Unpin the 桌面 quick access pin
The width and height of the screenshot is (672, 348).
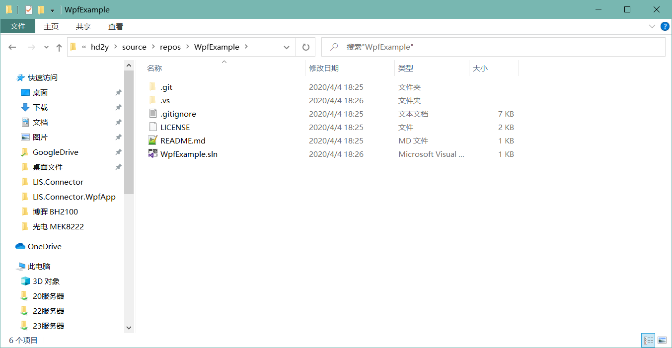(x=118, y=92)
